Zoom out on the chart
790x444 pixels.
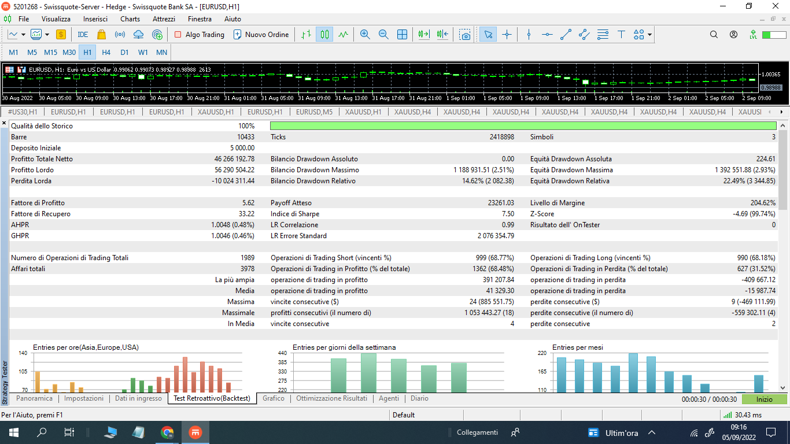pyautogui.click(x=383, y=35)
